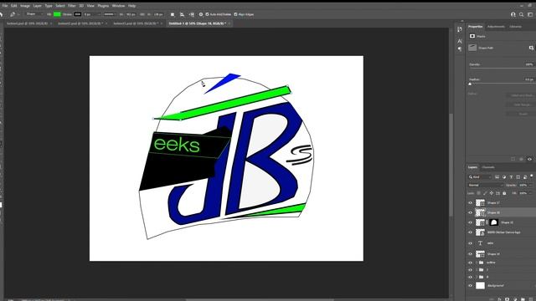Open the blend mode Normal dropdown

click(x=486, y=185)
